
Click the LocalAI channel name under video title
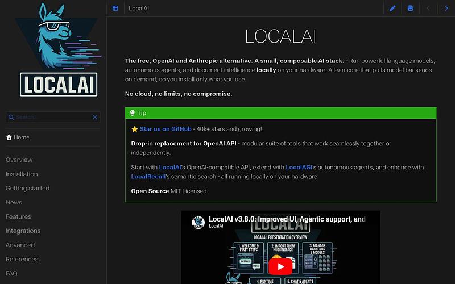pos(216,226)
